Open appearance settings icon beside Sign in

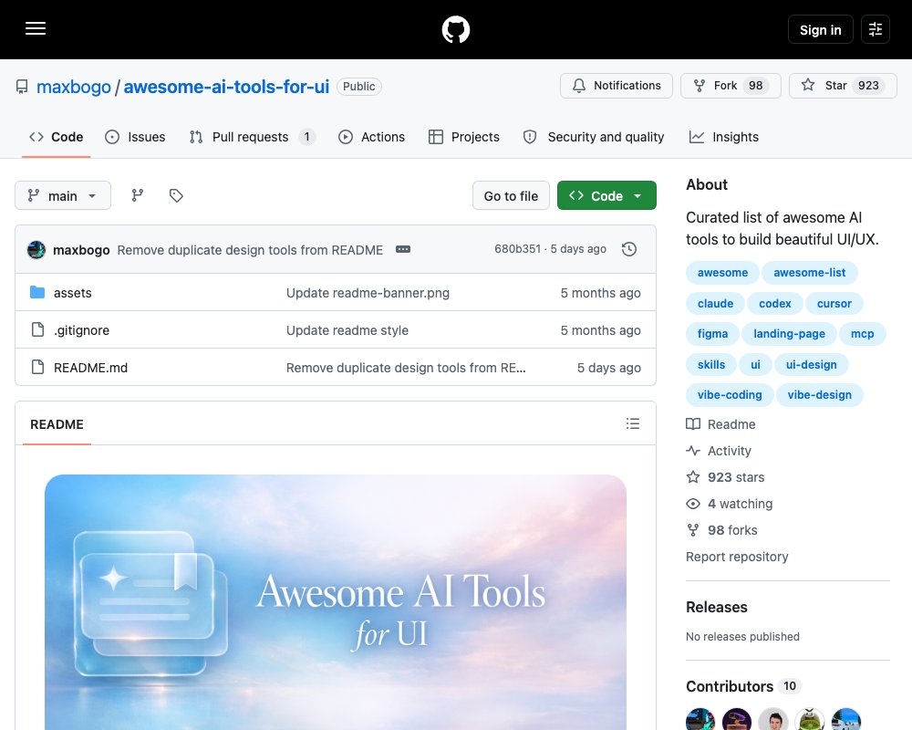click(x=875, y=29)
